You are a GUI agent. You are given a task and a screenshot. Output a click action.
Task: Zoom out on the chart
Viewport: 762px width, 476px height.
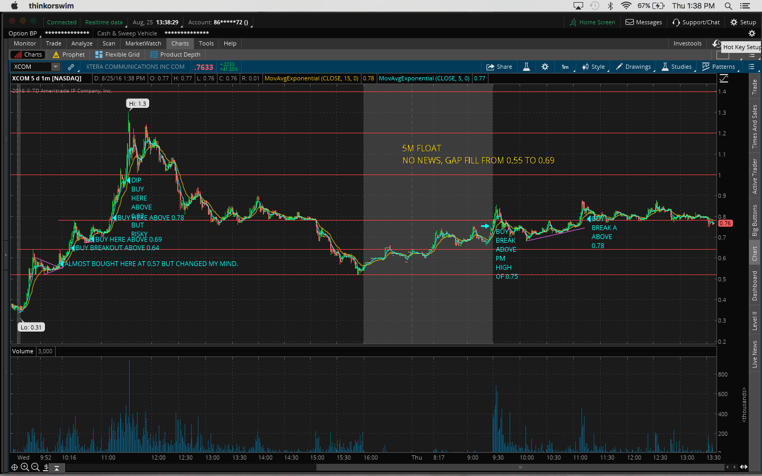(x=35, y=467)
